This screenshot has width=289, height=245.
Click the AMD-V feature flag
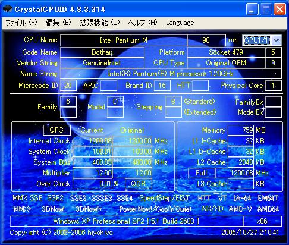(x=240, y=209)
